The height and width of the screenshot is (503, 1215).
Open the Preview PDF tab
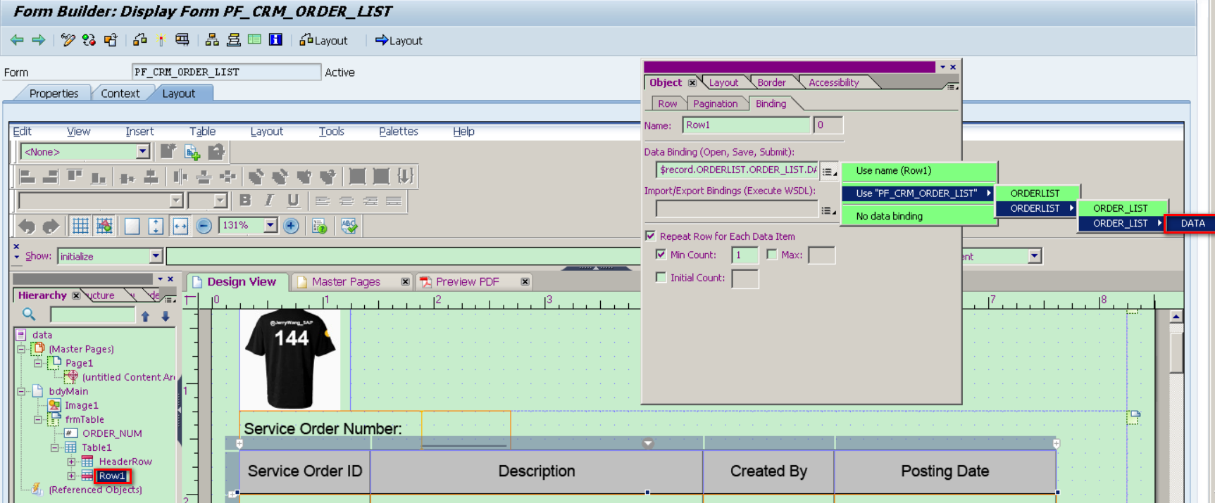coord(468,281)
